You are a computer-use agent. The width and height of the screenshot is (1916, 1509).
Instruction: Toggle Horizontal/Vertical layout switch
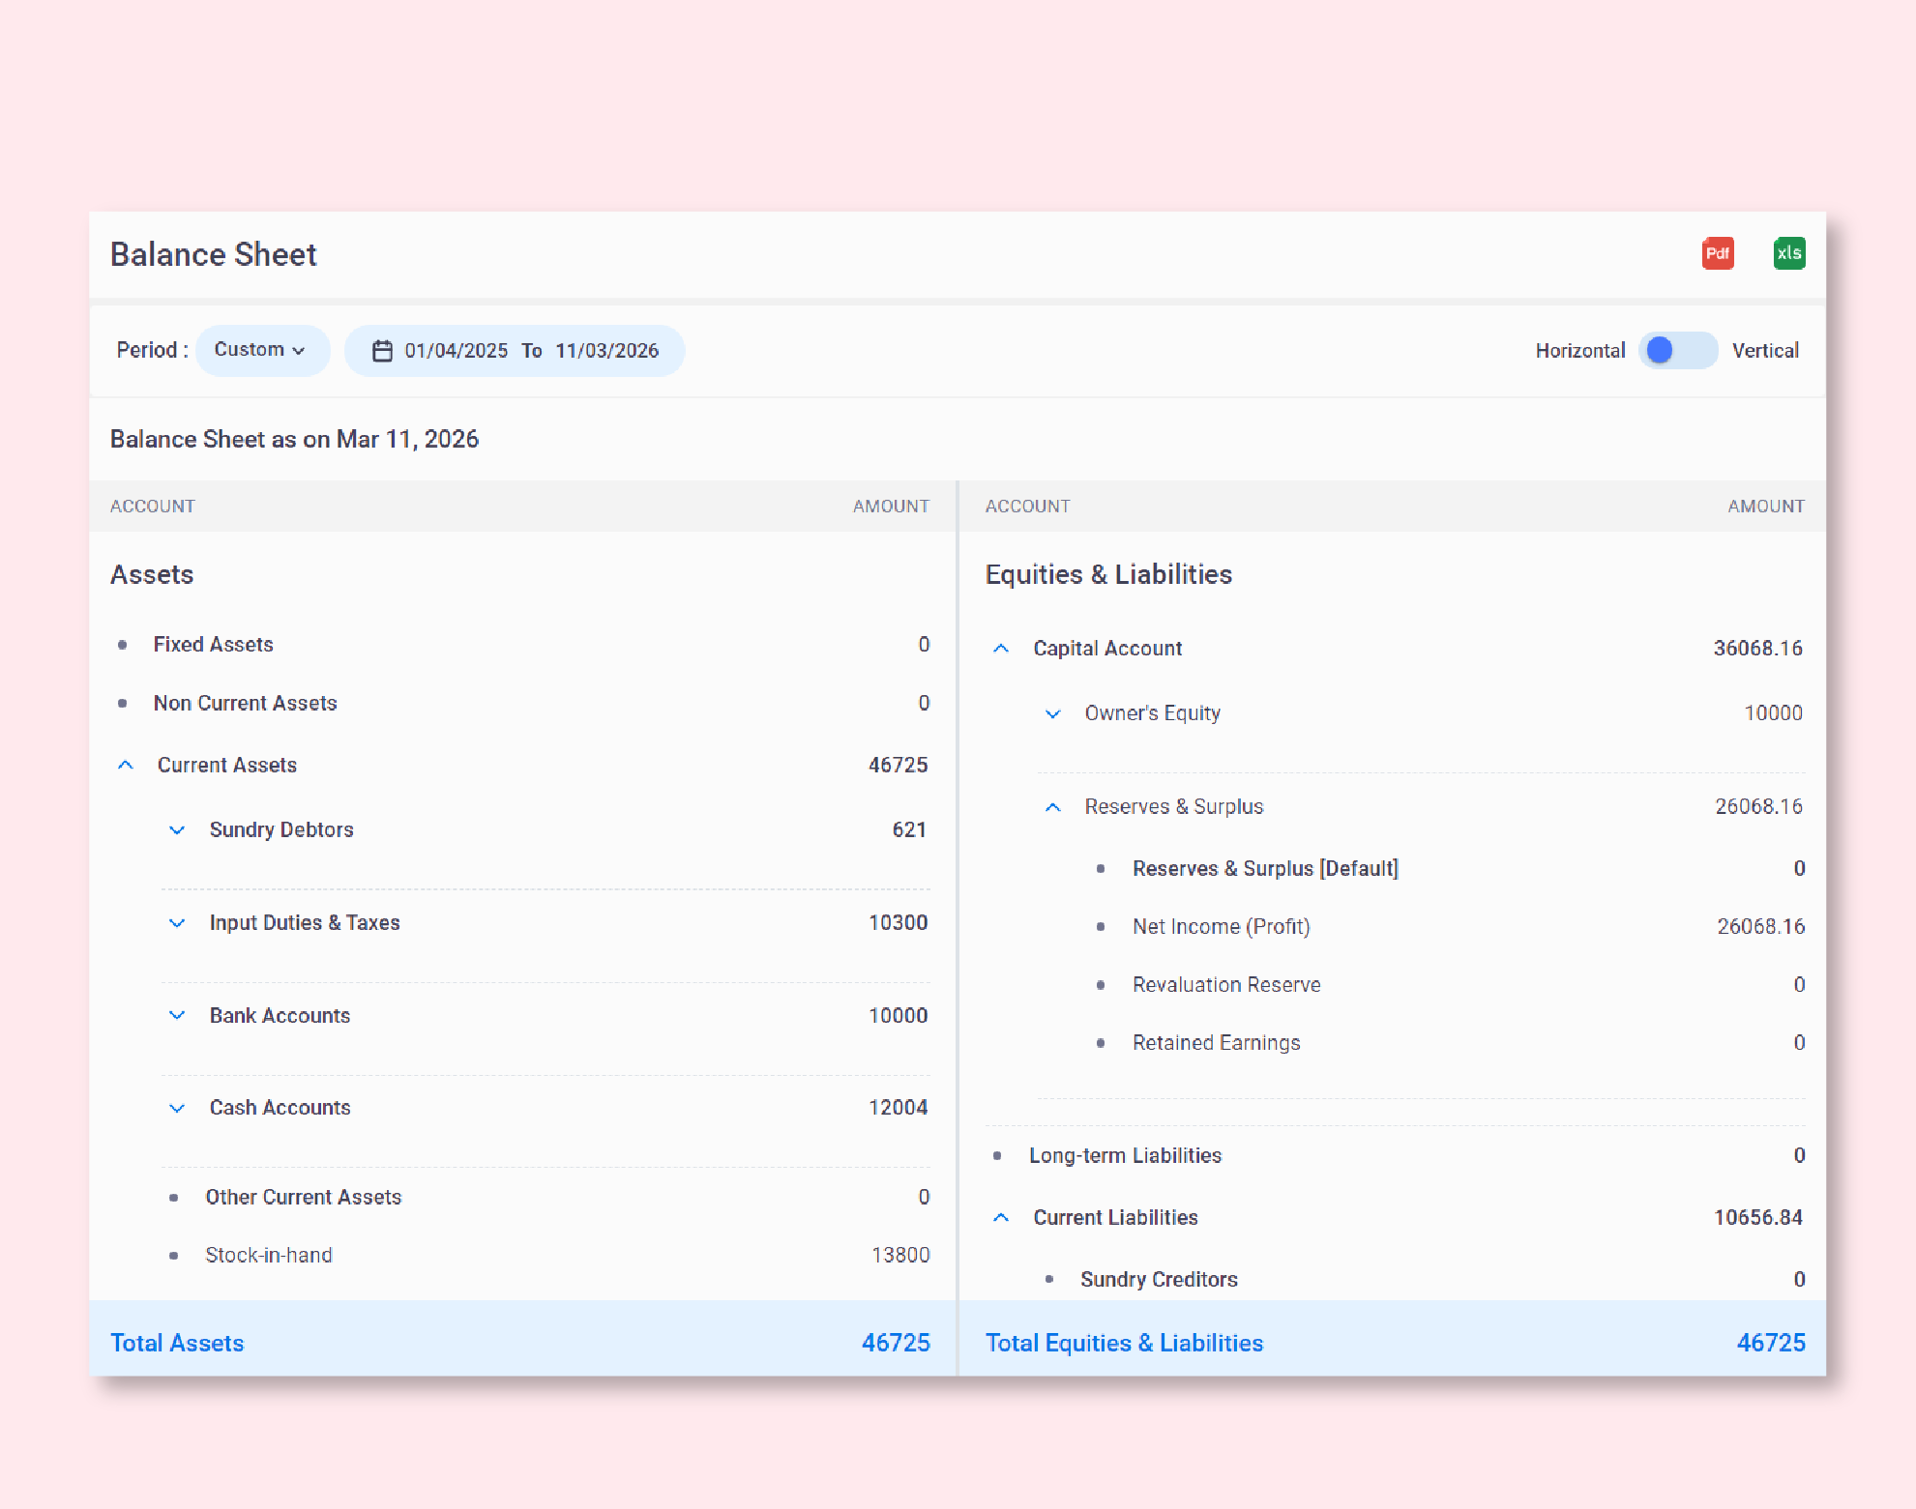pyautogui.click(x=1677, y=351)
